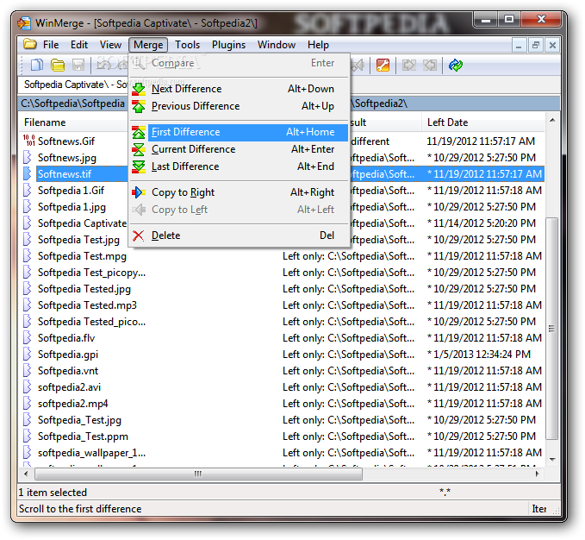The width and height of the screenshot is (585, 540).
Task: Select Softpedia 1.jpg in the list
Action: coord(72,207)
